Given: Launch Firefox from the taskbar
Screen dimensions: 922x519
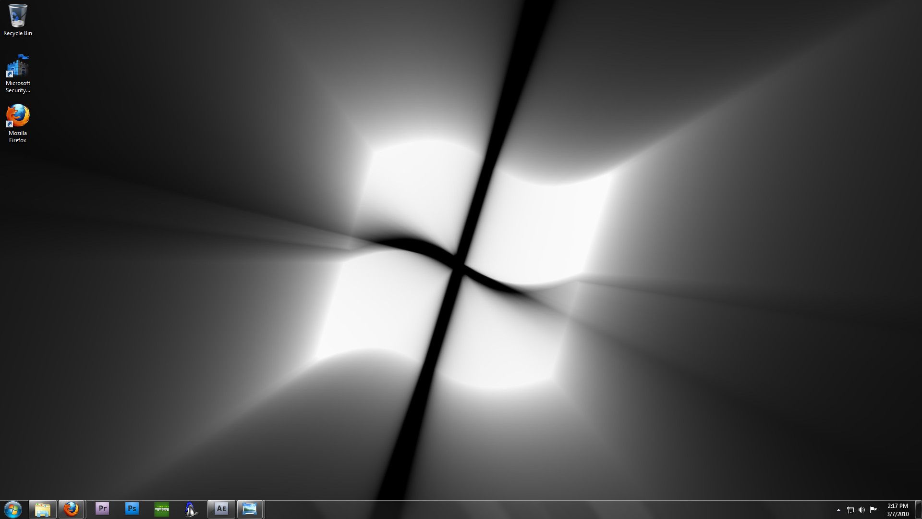Looking at the screenshot, I should [x=72, y=509].
